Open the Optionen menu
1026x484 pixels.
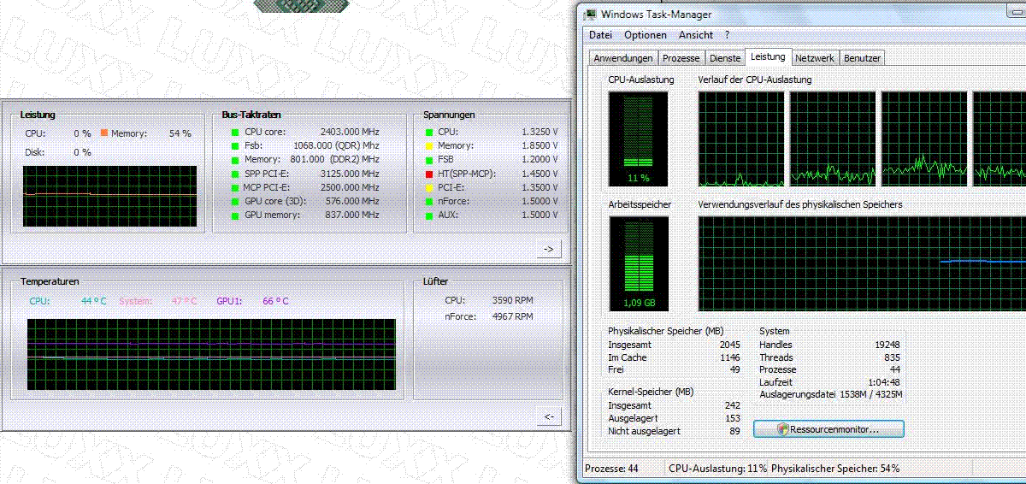click(646, 35)
